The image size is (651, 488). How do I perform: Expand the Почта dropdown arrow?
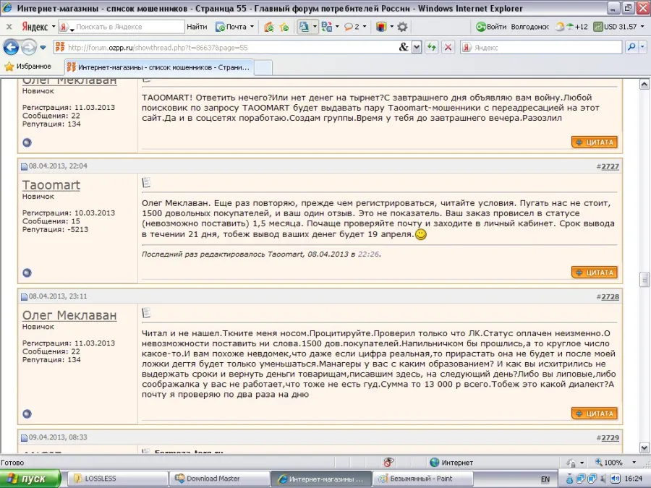point(252,27)
